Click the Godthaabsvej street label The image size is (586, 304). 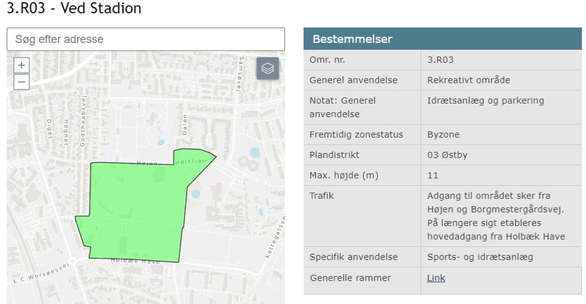(x=83, y=121)
